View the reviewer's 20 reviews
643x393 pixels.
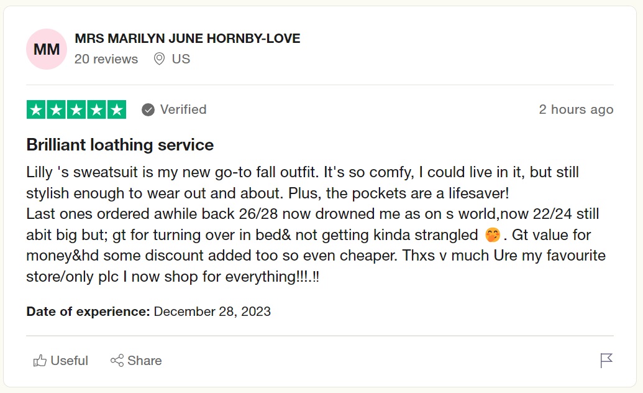point(106,59)
